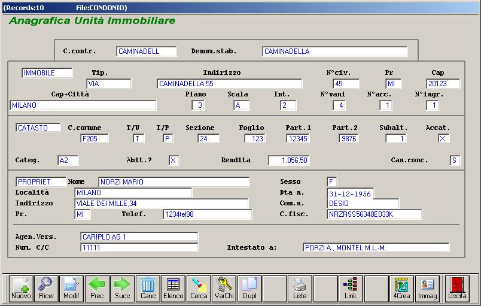Image resolution: width=481 pixels, height=306 pixels.
Task: Click the PROPRIET section label box
Action: [41, 181]
